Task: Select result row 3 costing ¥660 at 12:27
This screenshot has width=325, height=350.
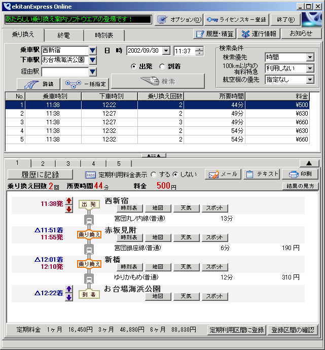Action: coord(157,122)
